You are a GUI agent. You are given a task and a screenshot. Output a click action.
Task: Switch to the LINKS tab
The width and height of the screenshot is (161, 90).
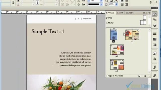[120, 13]
